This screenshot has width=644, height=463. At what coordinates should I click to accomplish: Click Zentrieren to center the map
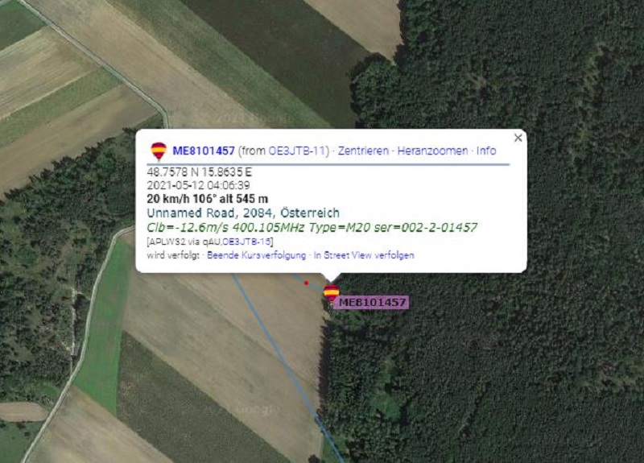pyautogui.click(x=363, y=151)
